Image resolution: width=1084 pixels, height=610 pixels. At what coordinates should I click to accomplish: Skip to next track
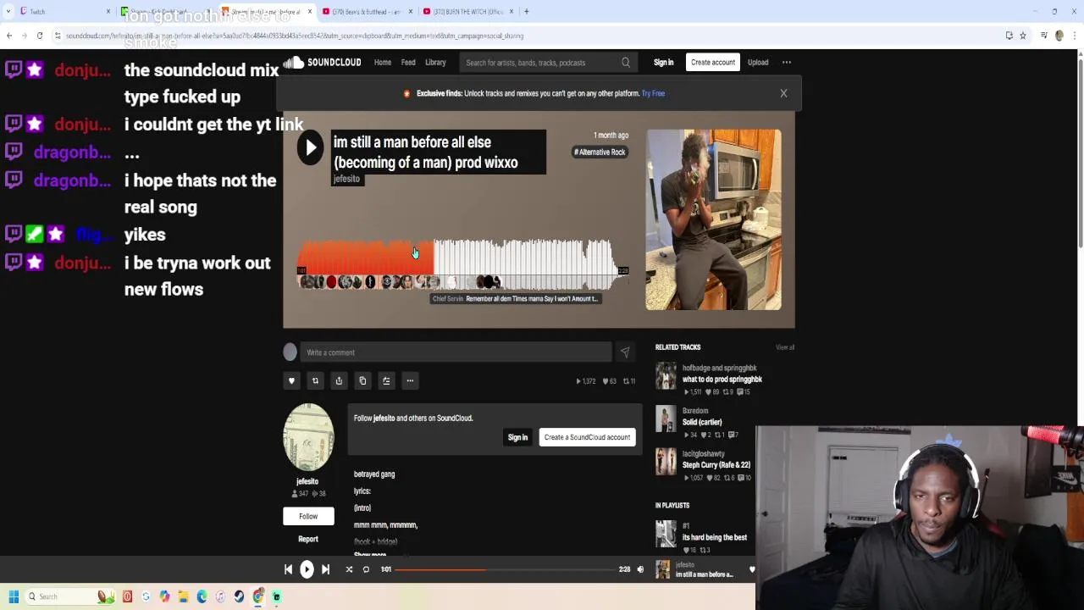[325, 570]
